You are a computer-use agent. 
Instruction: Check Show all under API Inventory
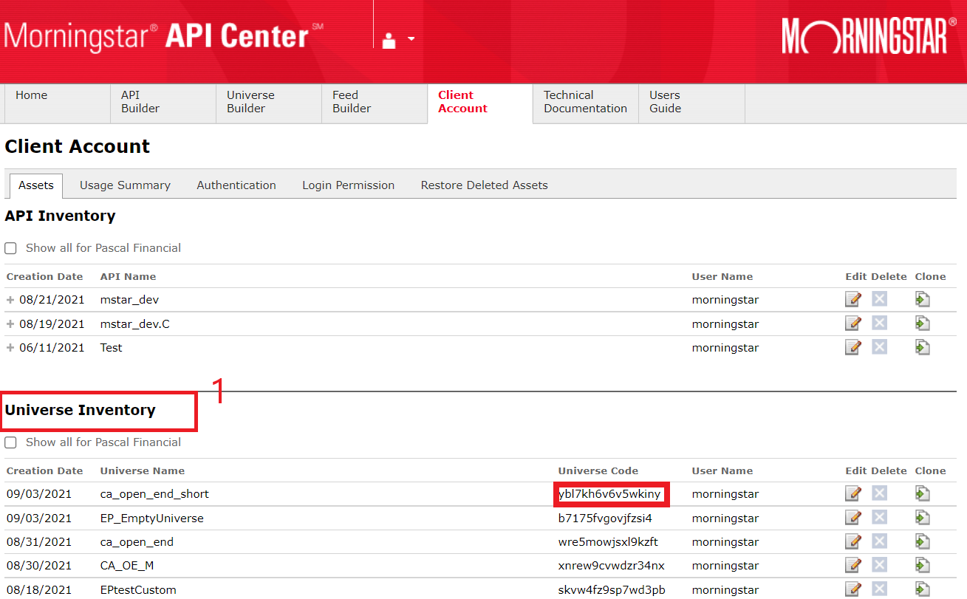10,248
